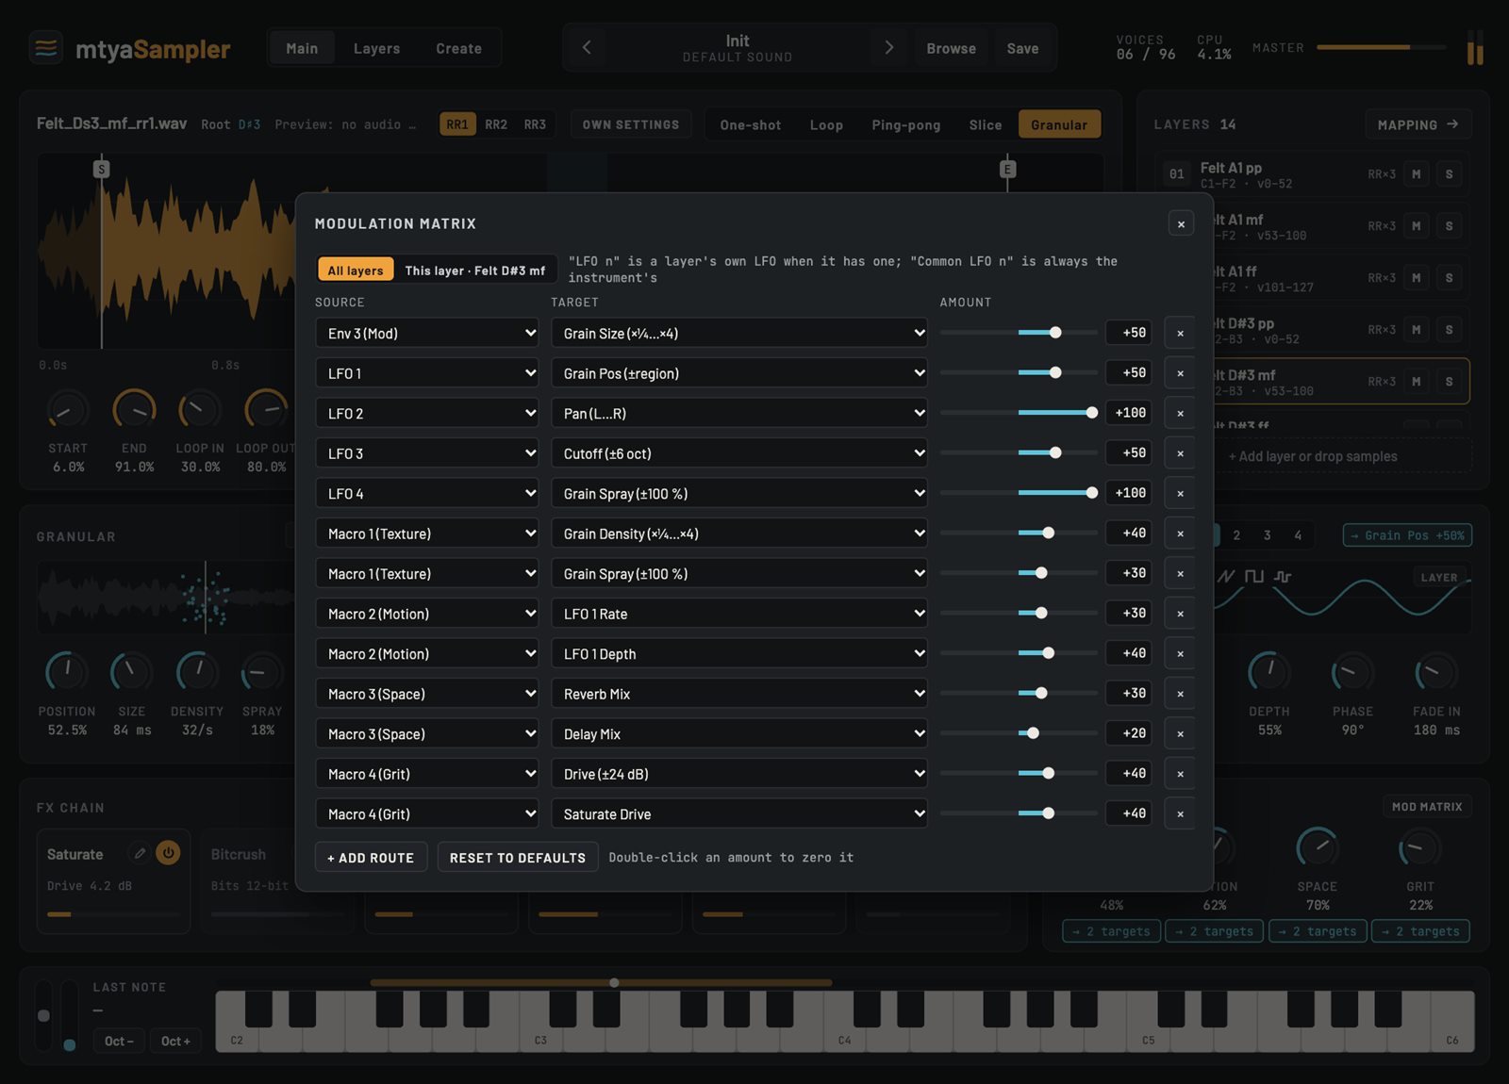Delete the Grain Density route

[1180, 534]
